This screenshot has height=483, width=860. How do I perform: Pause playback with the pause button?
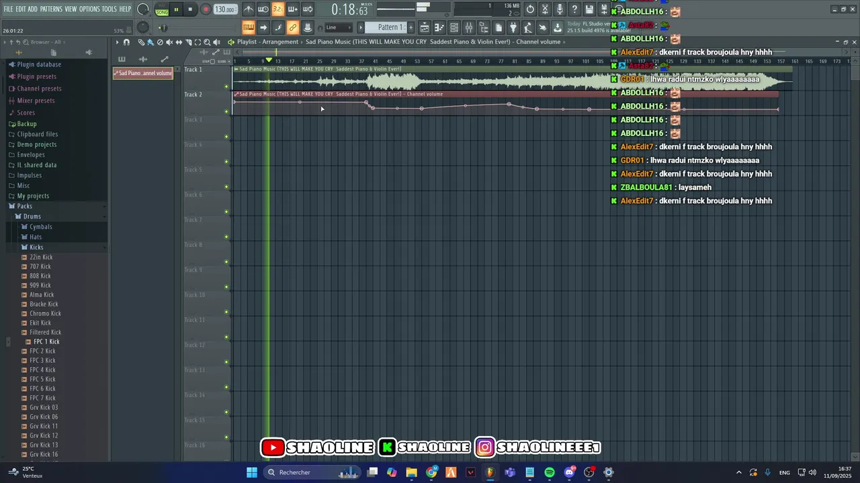(176, 9)
